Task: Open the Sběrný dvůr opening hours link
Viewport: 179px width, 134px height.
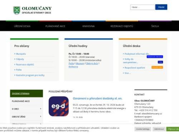Action: click(x=92, y=63)
